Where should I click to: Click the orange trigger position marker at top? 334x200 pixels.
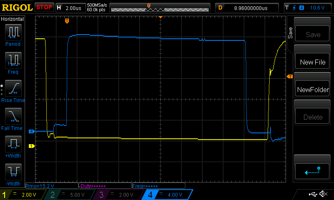point(67,20)
